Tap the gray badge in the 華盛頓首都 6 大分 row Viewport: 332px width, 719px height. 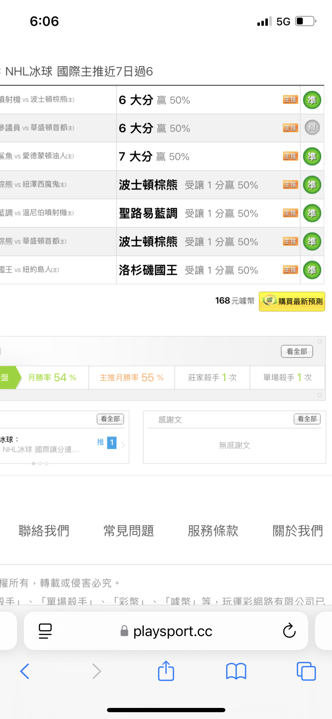pos(312,127)
